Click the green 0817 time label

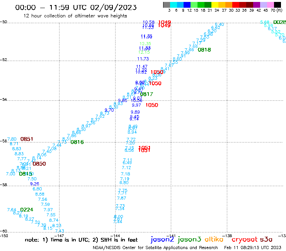point(146,94)
